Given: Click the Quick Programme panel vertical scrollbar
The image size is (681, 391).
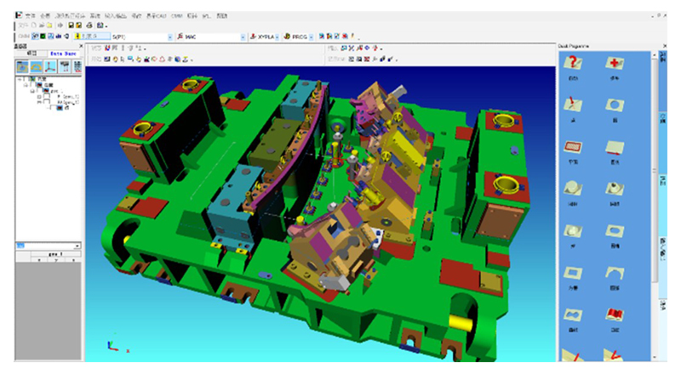Looking at the screenshot, I should (654, 170).
